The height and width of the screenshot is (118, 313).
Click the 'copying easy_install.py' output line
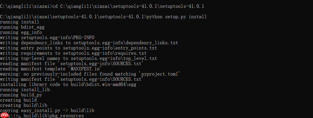[47, 110]
